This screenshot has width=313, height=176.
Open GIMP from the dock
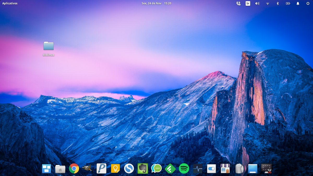87,169
